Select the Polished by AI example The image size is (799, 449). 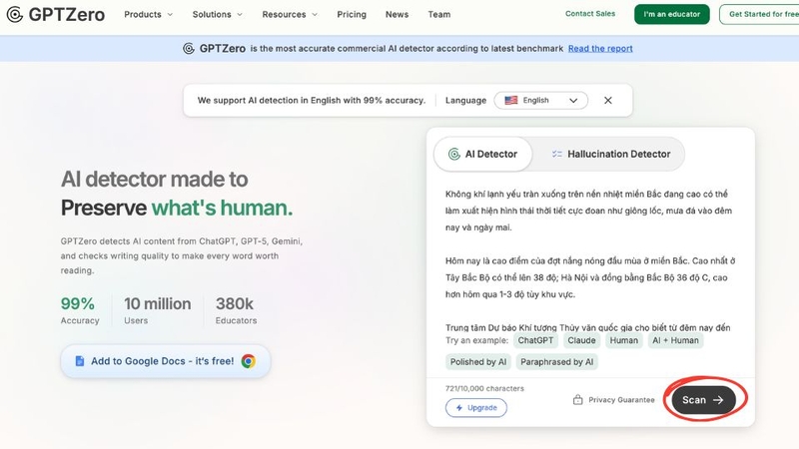[x=478, y=362]
